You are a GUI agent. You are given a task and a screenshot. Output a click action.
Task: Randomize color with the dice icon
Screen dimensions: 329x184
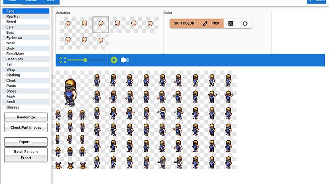pos(231,23)
